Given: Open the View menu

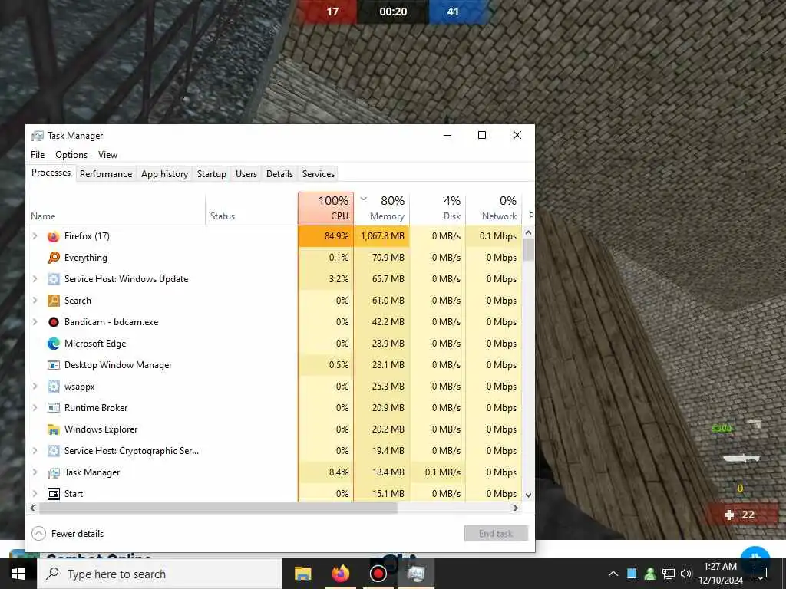Looking at the screenshot, I should click(107, 155).
